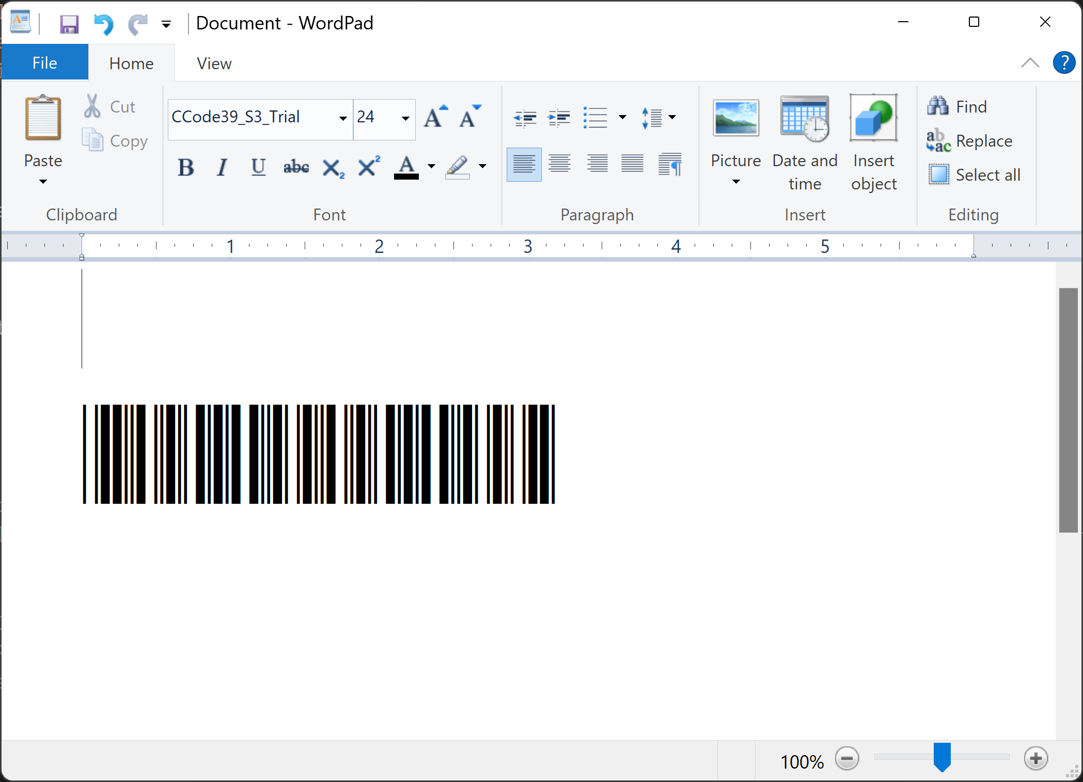Image resolution: width=1083 pixels, height=782 pixels.
Task: Open WordPad Help
Action: pos(1064,63)
